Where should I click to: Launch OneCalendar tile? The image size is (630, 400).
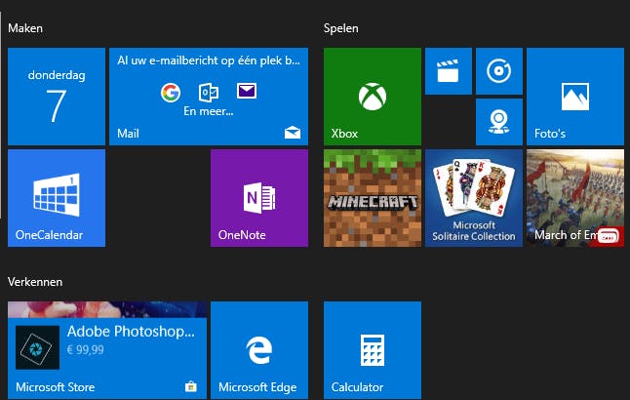coord(57,198)
